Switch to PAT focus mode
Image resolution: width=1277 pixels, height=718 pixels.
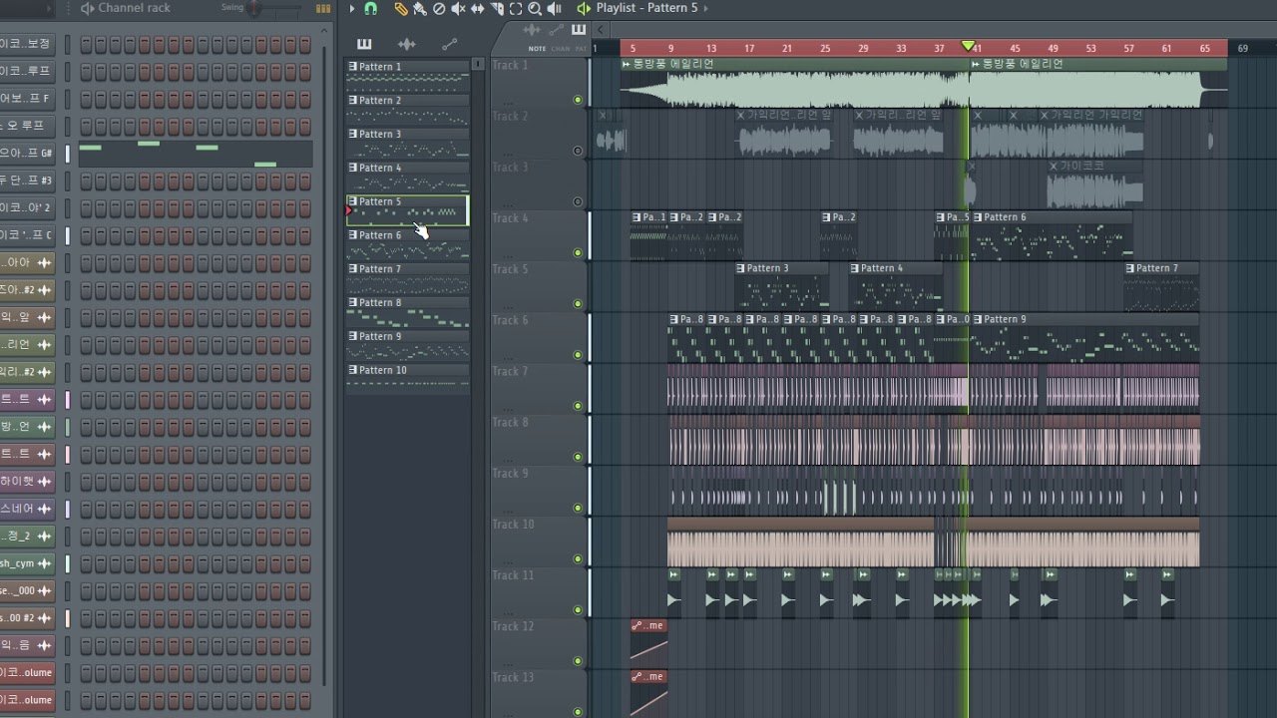point(581,48)
